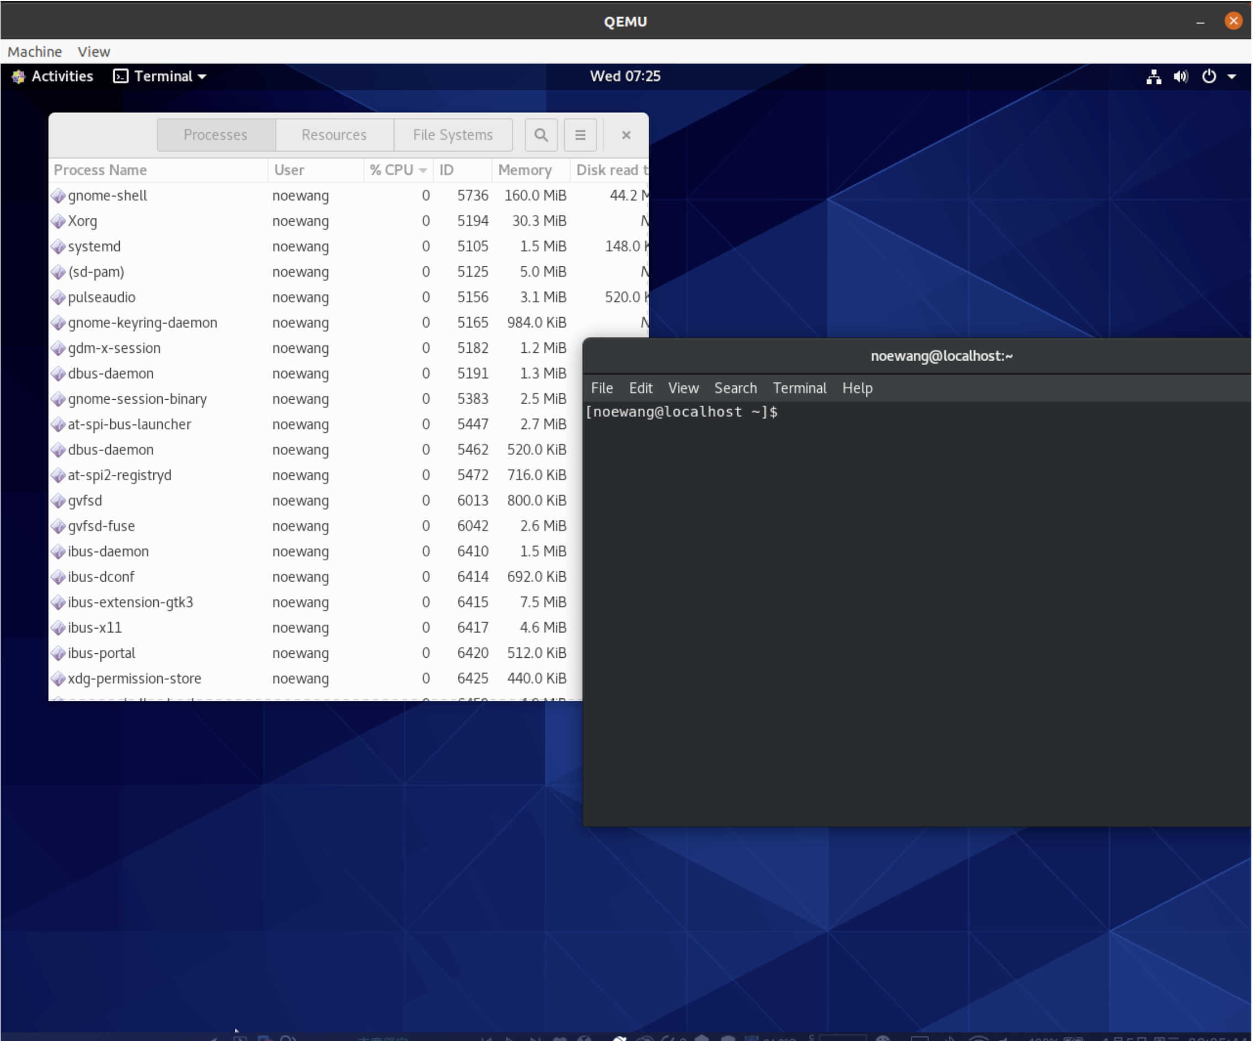
Task: Click the search icon in System Monitor
Action: point(540,135)
